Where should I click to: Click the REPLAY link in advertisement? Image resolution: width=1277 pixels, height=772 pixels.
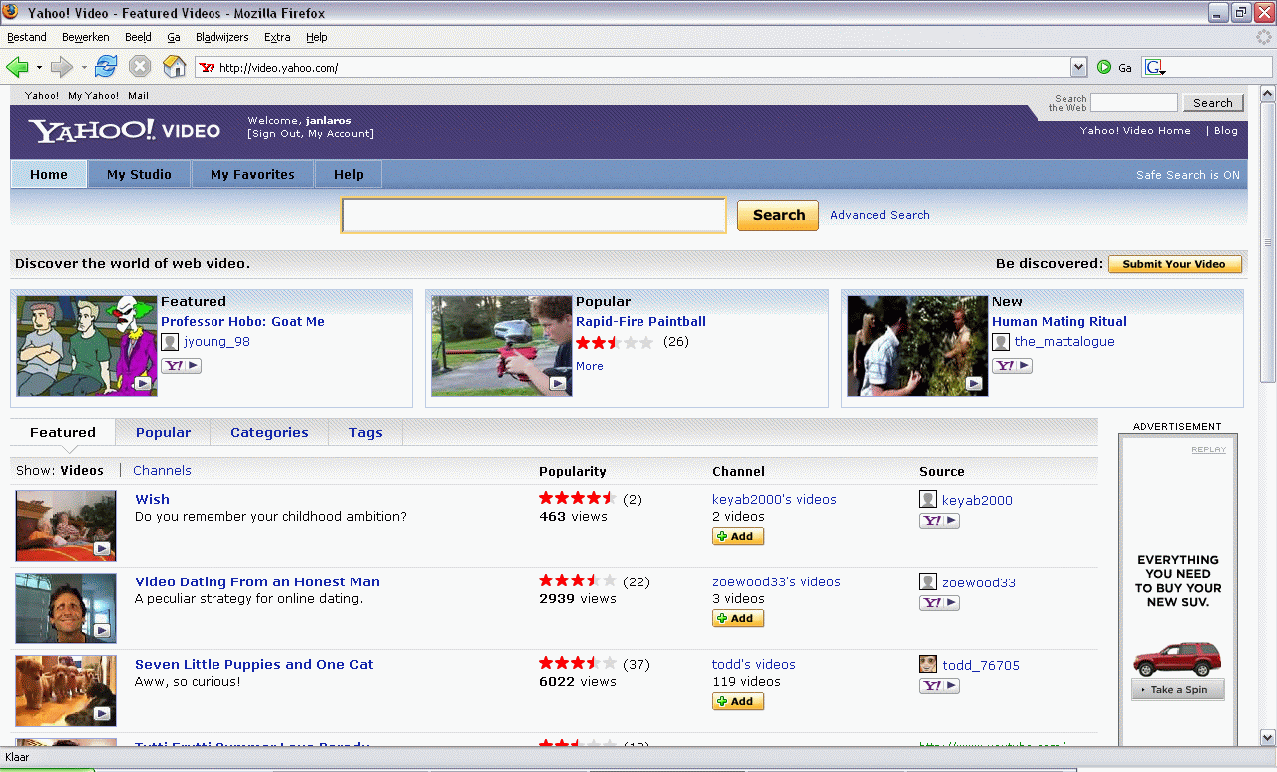point(1209,450)
